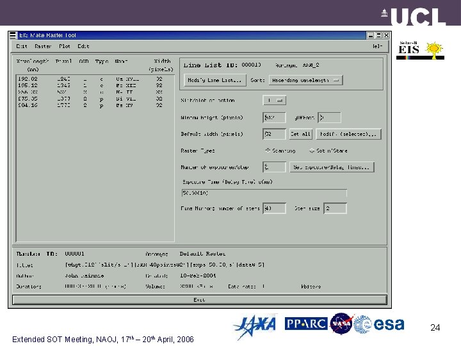Click the PPARC logo
The height and width of the screenshot is (346, 461).
coord(306,324)
